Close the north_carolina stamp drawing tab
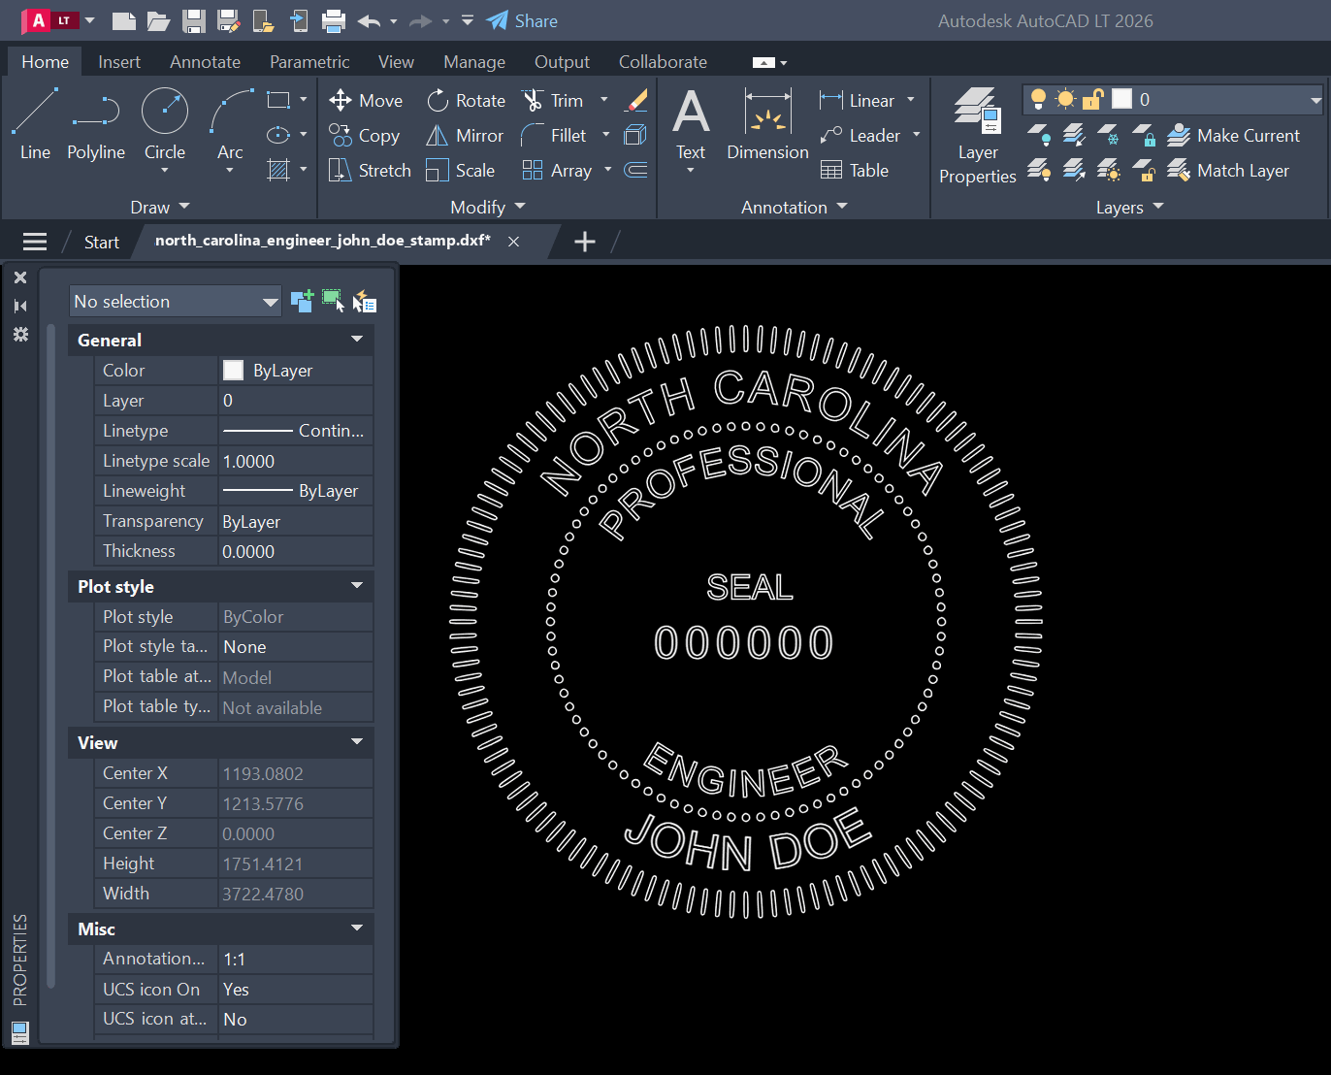 pyautogui.click(x=513, y=242)
